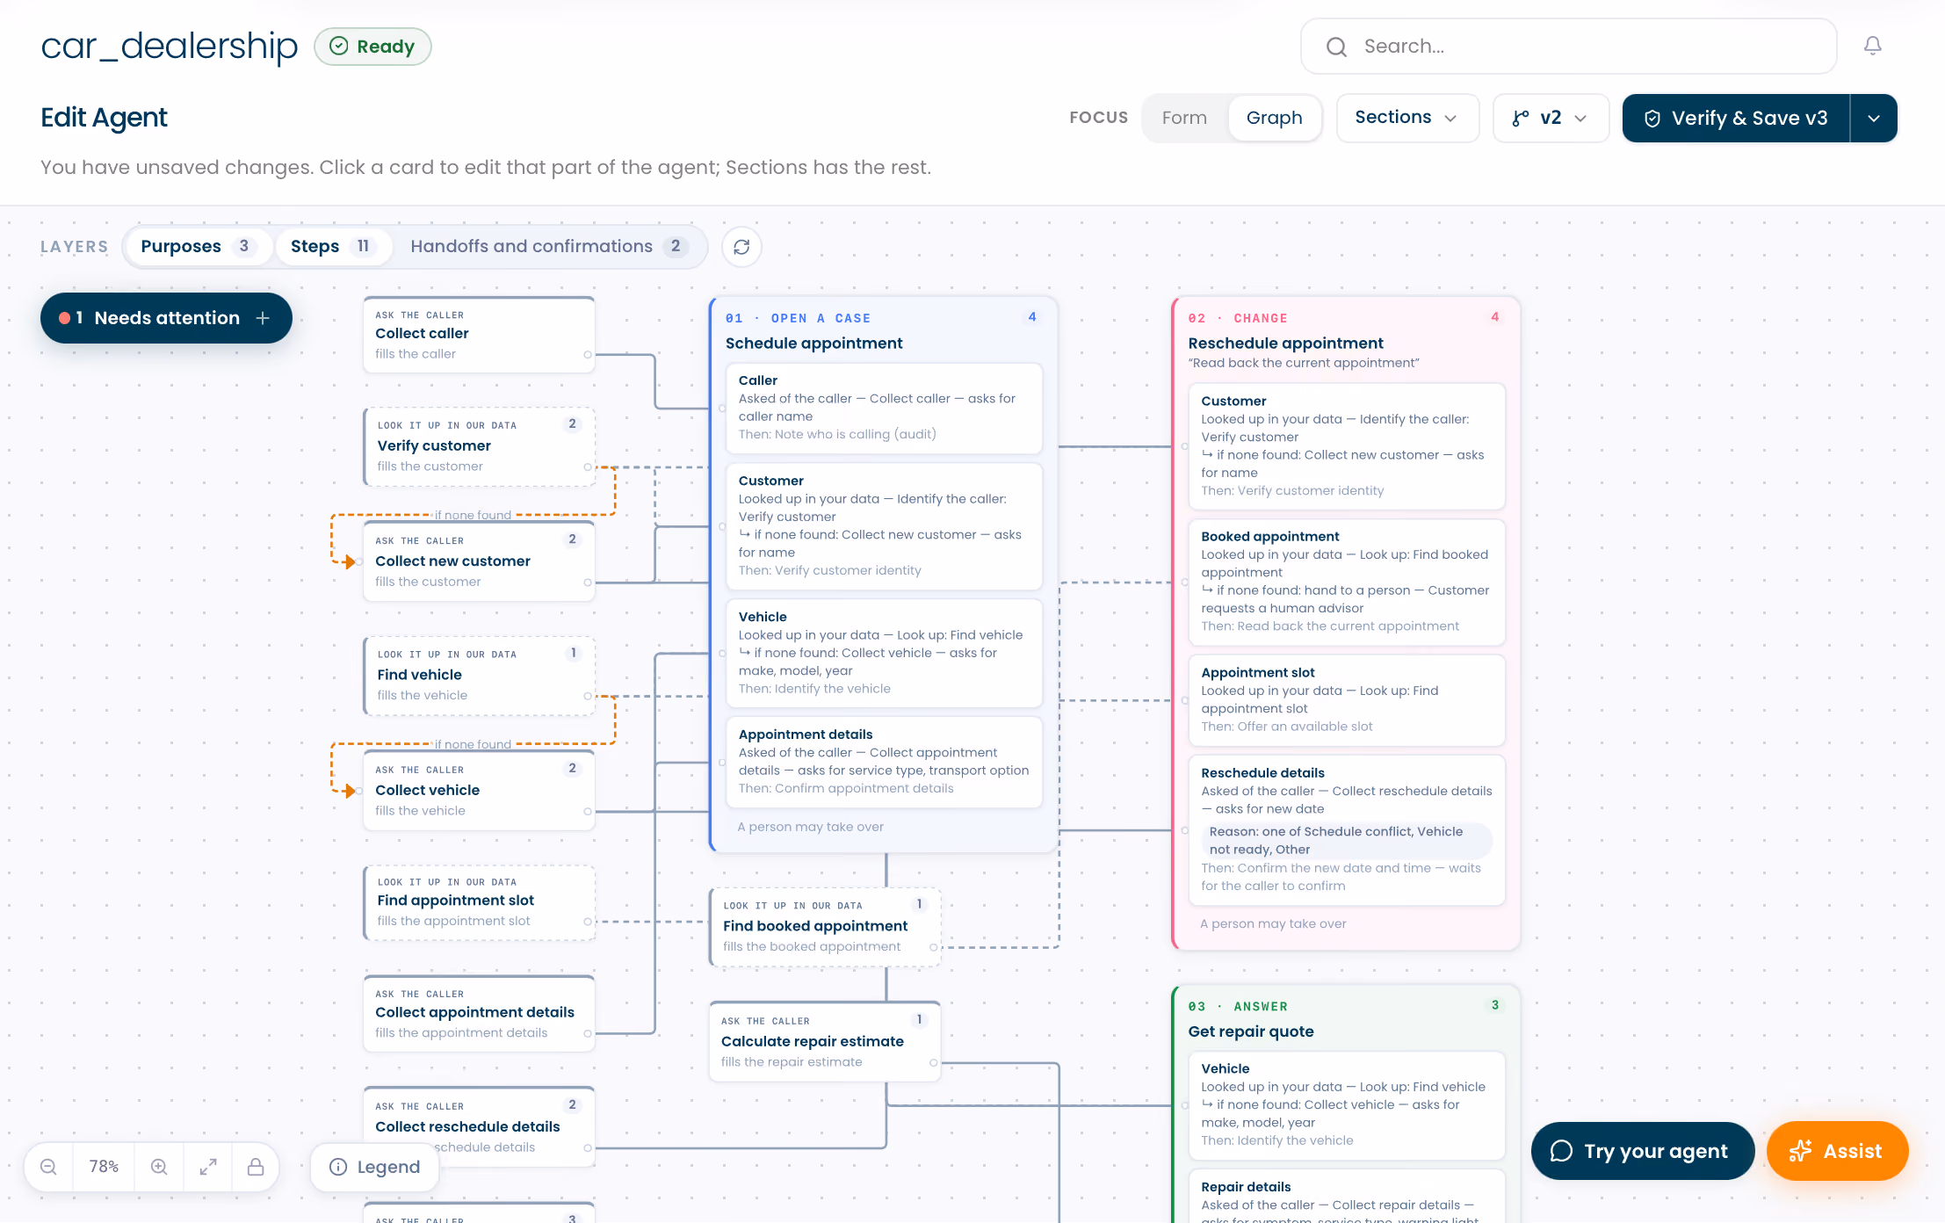Image resolution: width=1945 pixels, height=1223 pixels.
Task: Click the Needs attention pill
Action: [166, 318]
